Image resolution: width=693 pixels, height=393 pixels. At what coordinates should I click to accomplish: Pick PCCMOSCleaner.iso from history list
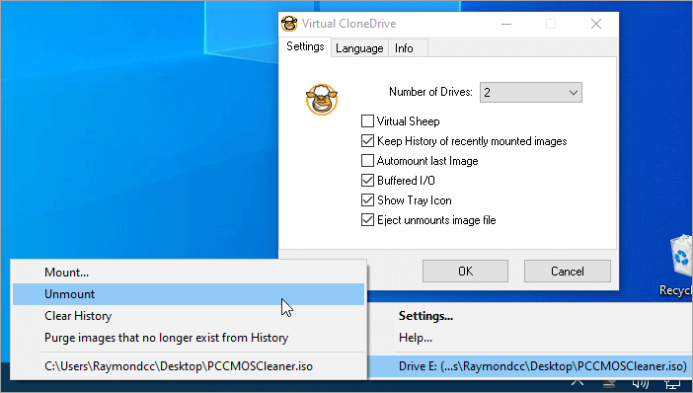pyautogui.click(x=189, y=366)
